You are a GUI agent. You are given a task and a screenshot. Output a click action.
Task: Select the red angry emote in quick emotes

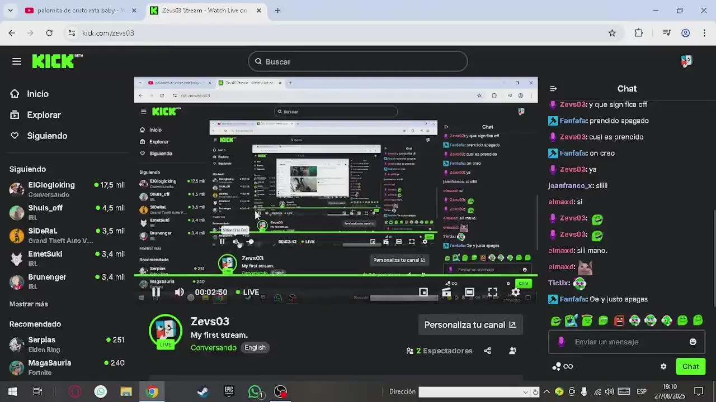[x=619, y=320]
